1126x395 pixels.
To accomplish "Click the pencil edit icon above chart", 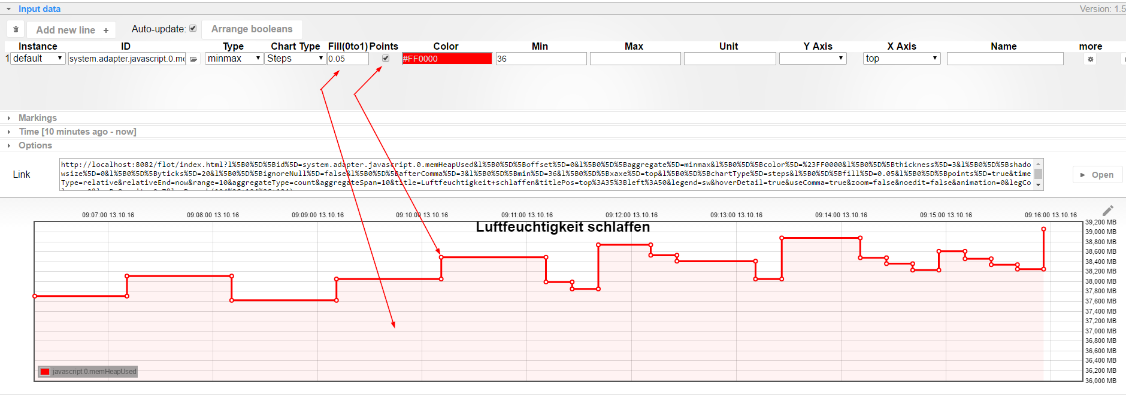I will click(1108, 210).
